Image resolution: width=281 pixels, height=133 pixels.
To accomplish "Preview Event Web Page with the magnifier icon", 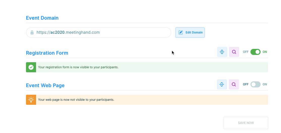I will pos(234,84).
